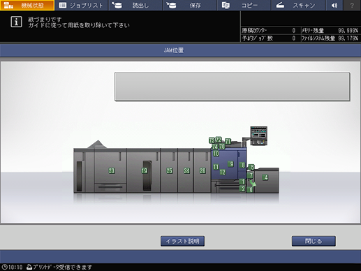Select jam location marker 23
Image resolution: width=361 pixels, height=271 pixels.
[112, 170]
